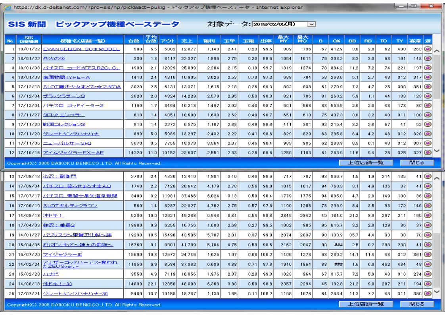Viewport: 445px width, 315px height.
Task: Click scroll-up arrow beside row 1
Action: [437, 51]
